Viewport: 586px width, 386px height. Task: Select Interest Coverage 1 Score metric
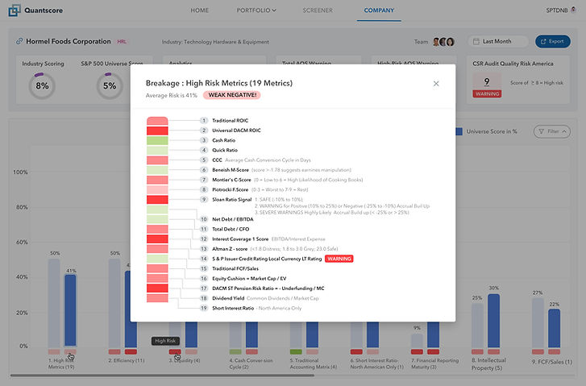pos(240,239)
